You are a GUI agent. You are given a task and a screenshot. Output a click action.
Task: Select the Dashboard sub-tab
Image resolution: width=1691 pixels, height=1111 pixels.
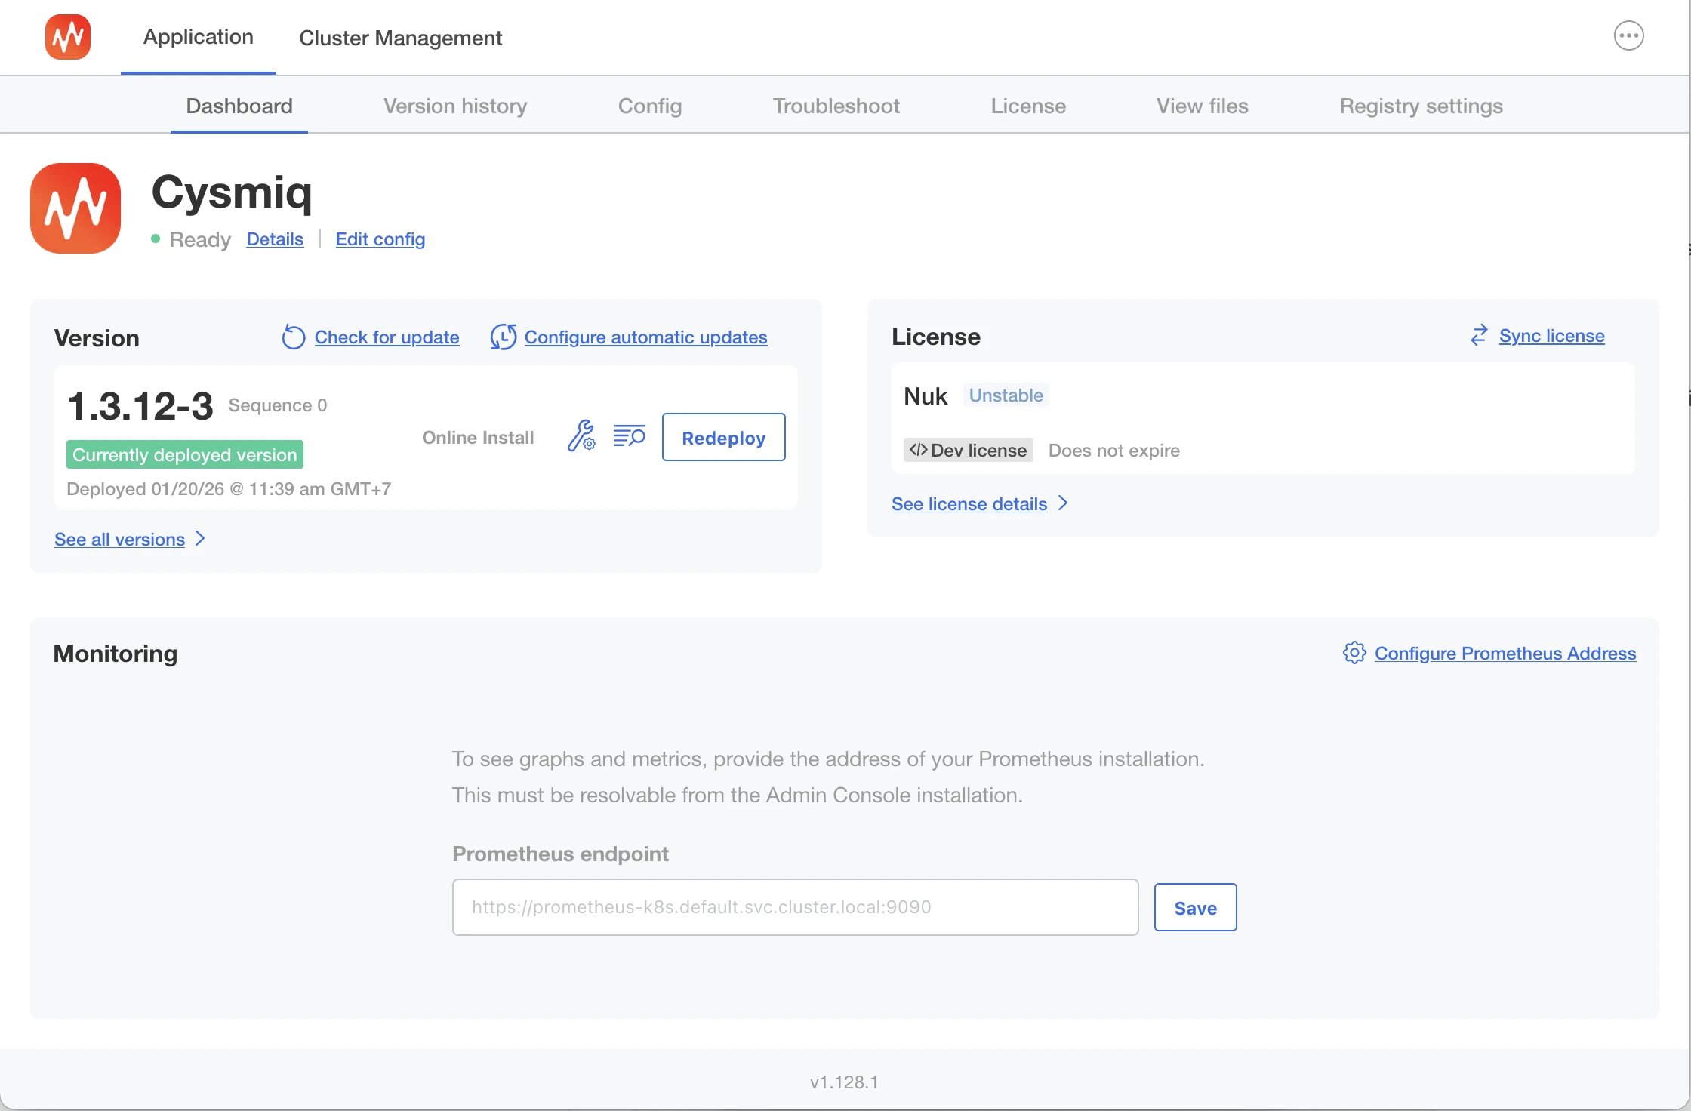(239, 106)
